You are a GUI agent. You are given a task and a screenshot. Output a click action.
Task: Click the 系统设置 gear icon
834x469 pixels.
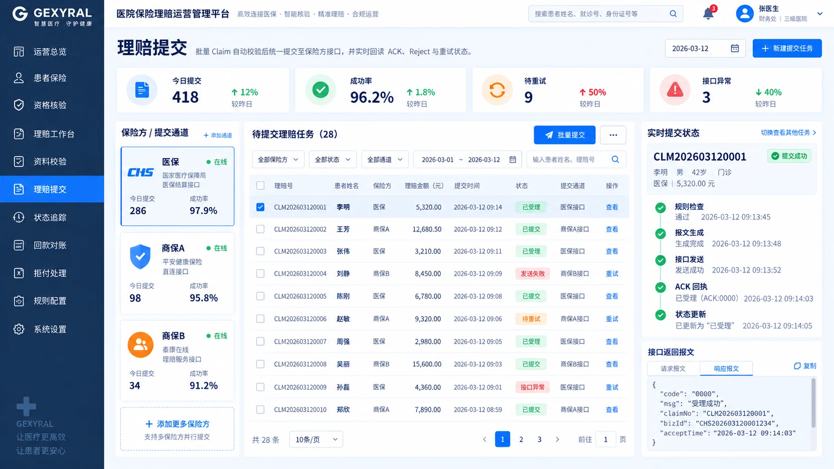[19, 329]
